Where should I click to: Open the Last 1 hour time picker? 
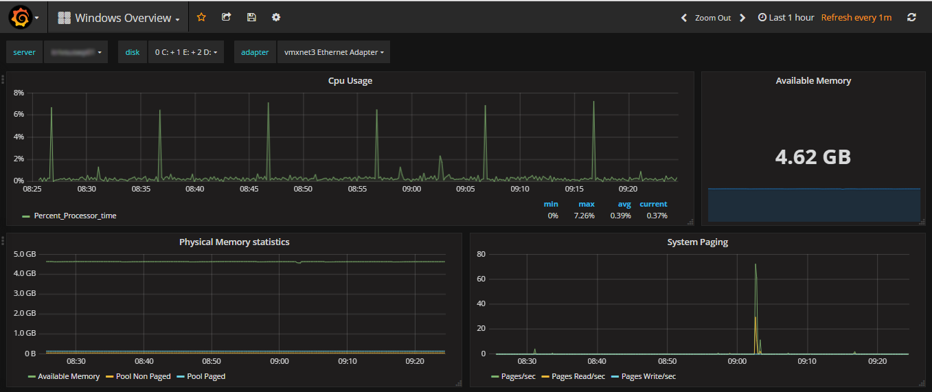point(786,17)
